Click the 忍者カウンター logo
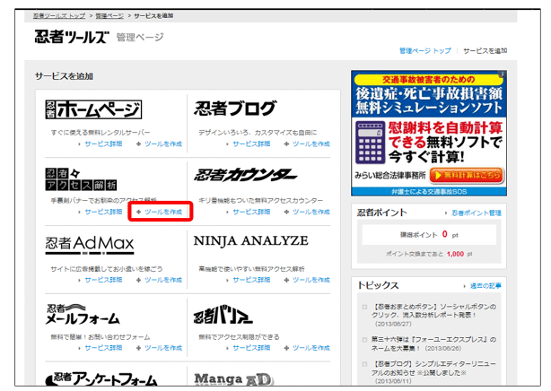This screenshot has height=391, width=551. 245,175
